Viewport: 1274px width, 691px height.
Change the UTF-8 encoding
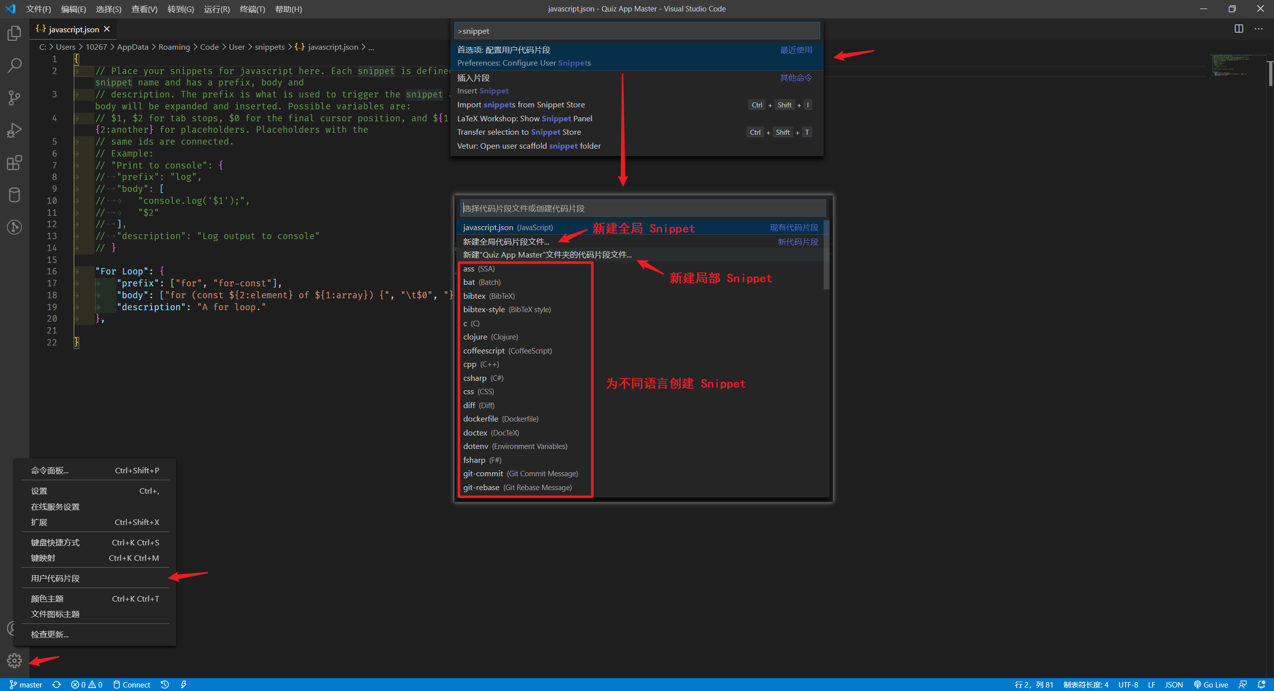click(1128, 685)
